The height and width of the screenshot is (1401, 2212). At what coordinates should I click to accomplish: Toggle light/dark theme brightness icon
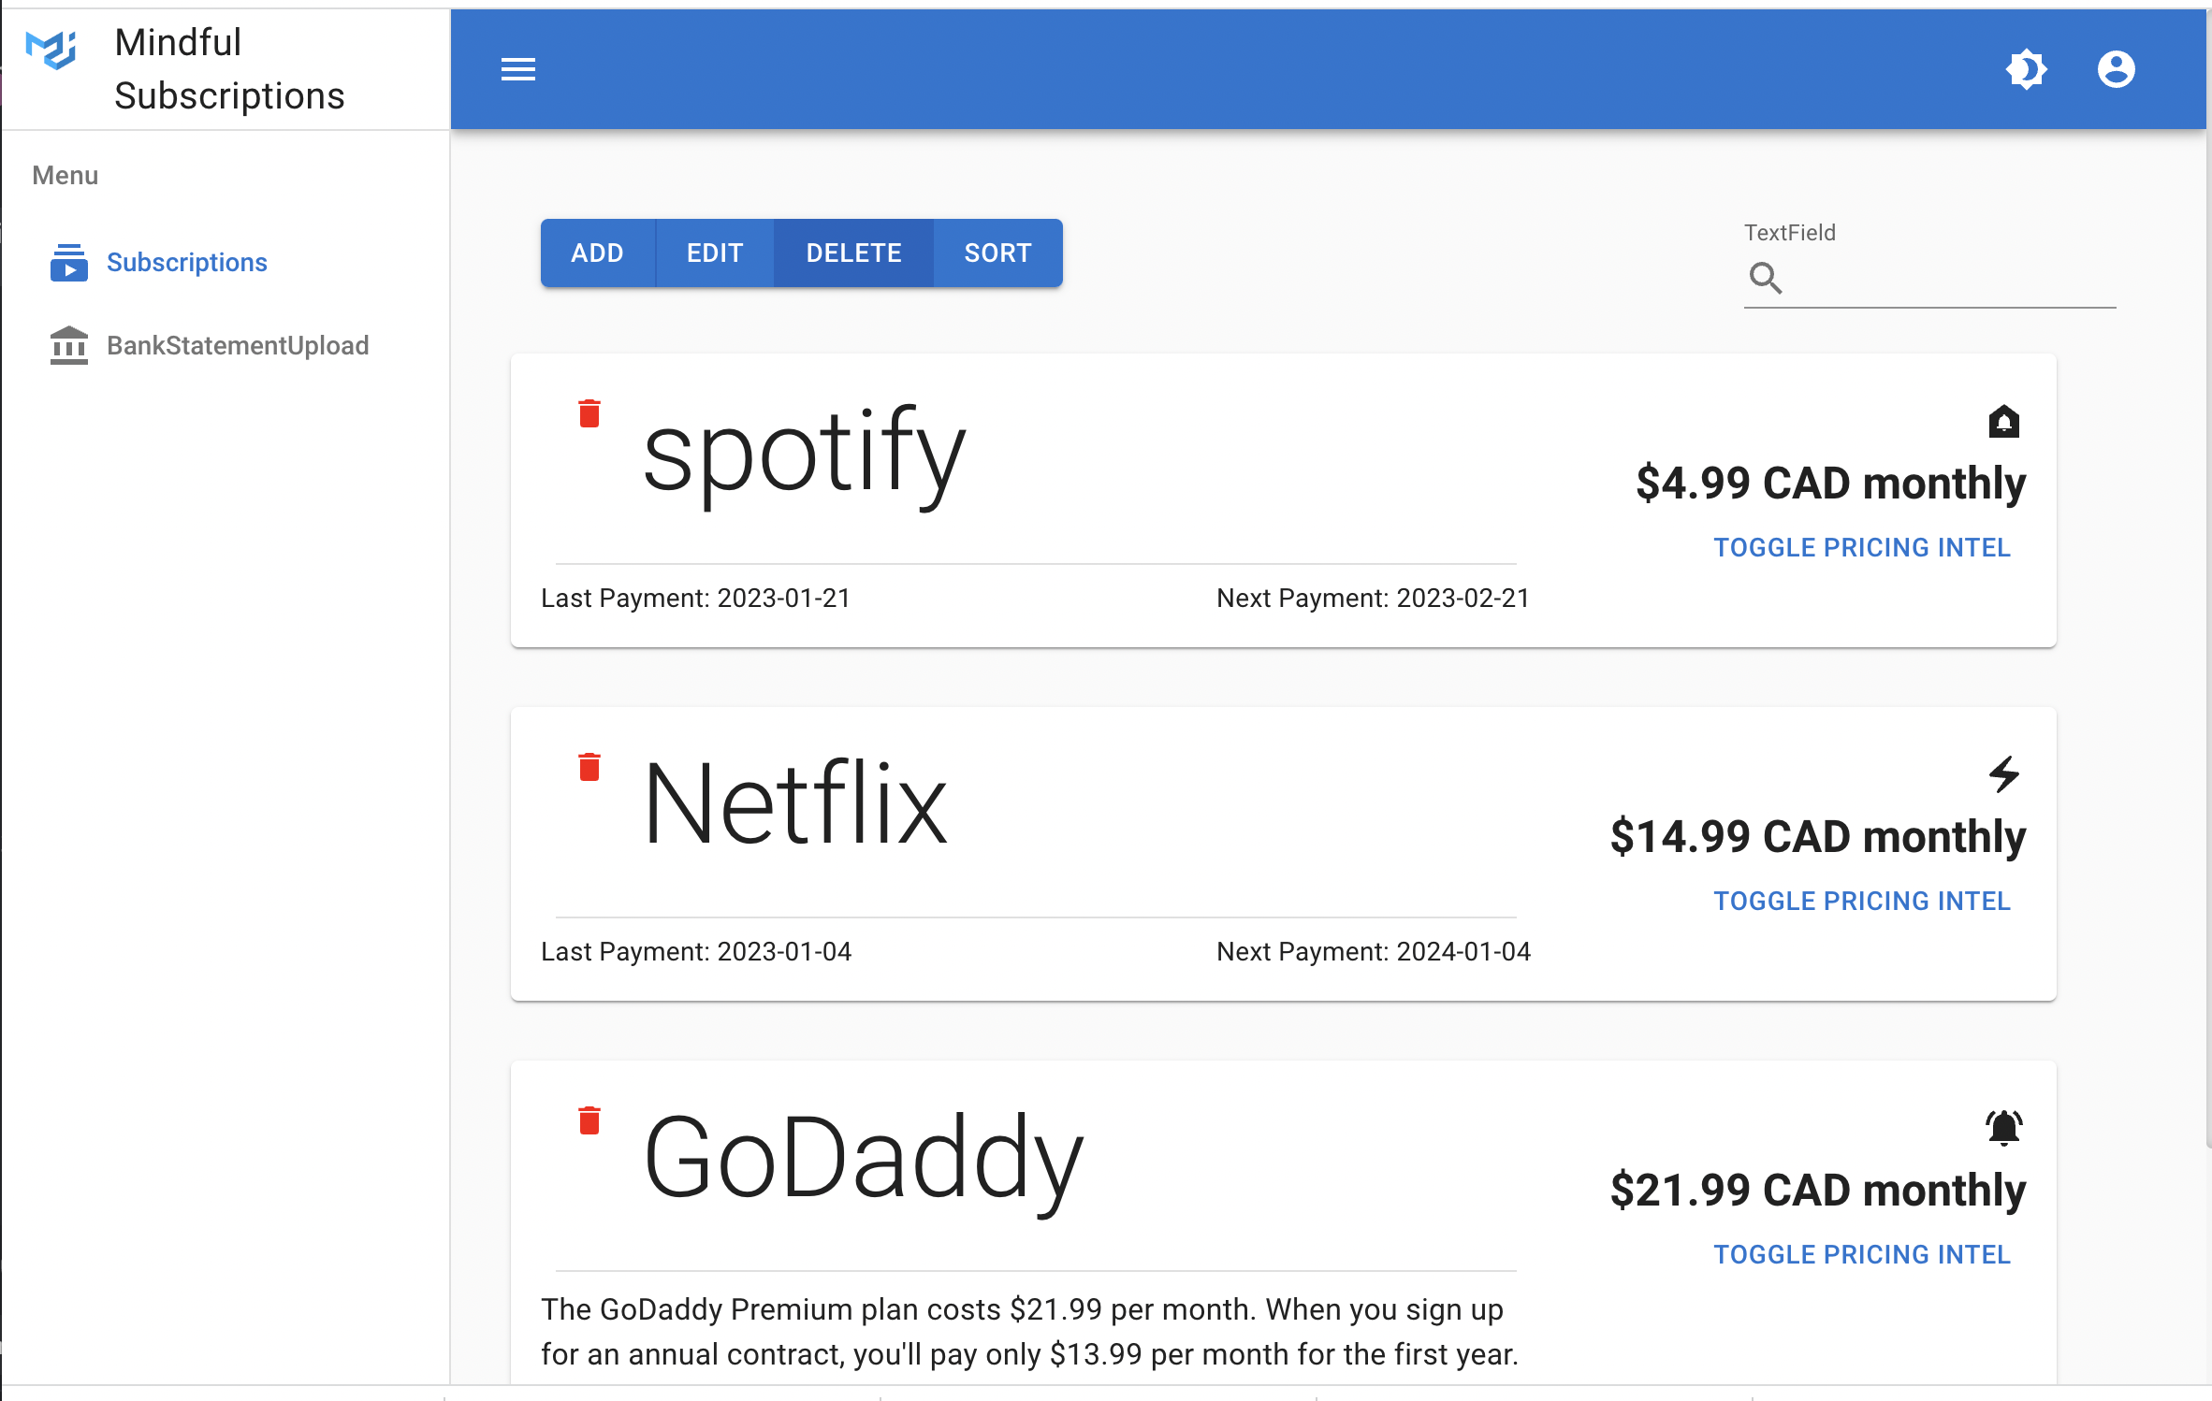pyautogui.click(x=2026, y=69)
